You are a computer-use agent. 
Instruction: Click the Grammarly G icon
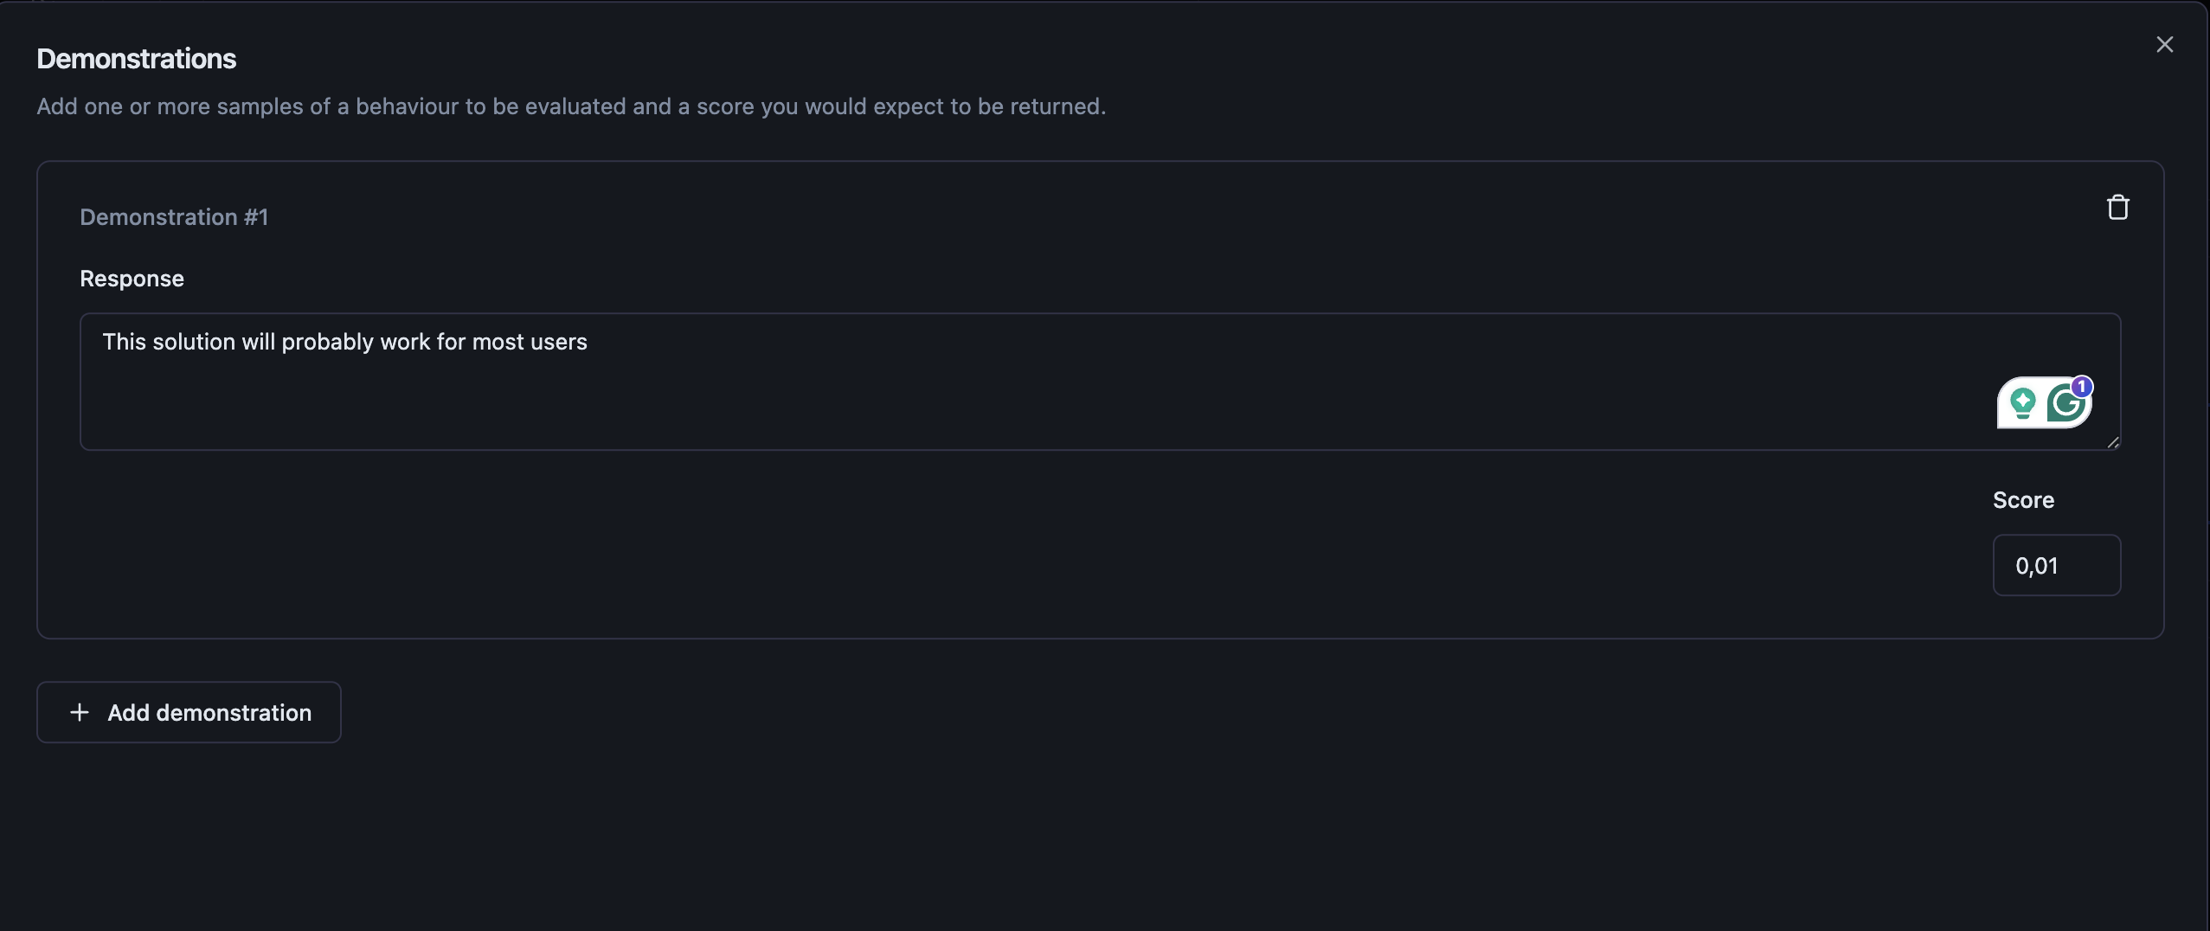[x=2066, y=405]
